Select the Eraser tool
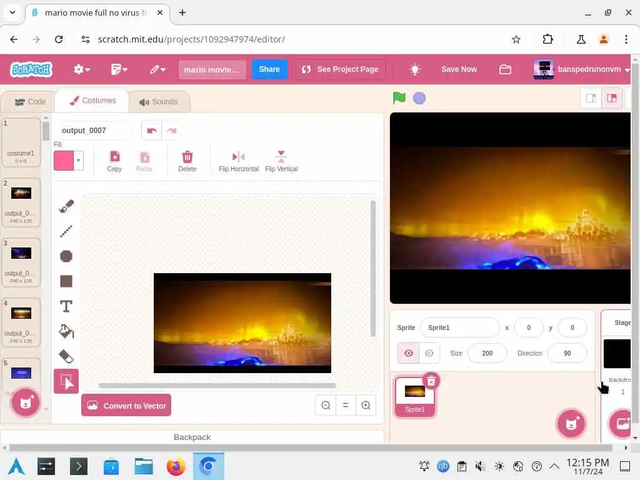Viewport: 640px width, 480px height. pyautogui.click(x=66, y=356)
